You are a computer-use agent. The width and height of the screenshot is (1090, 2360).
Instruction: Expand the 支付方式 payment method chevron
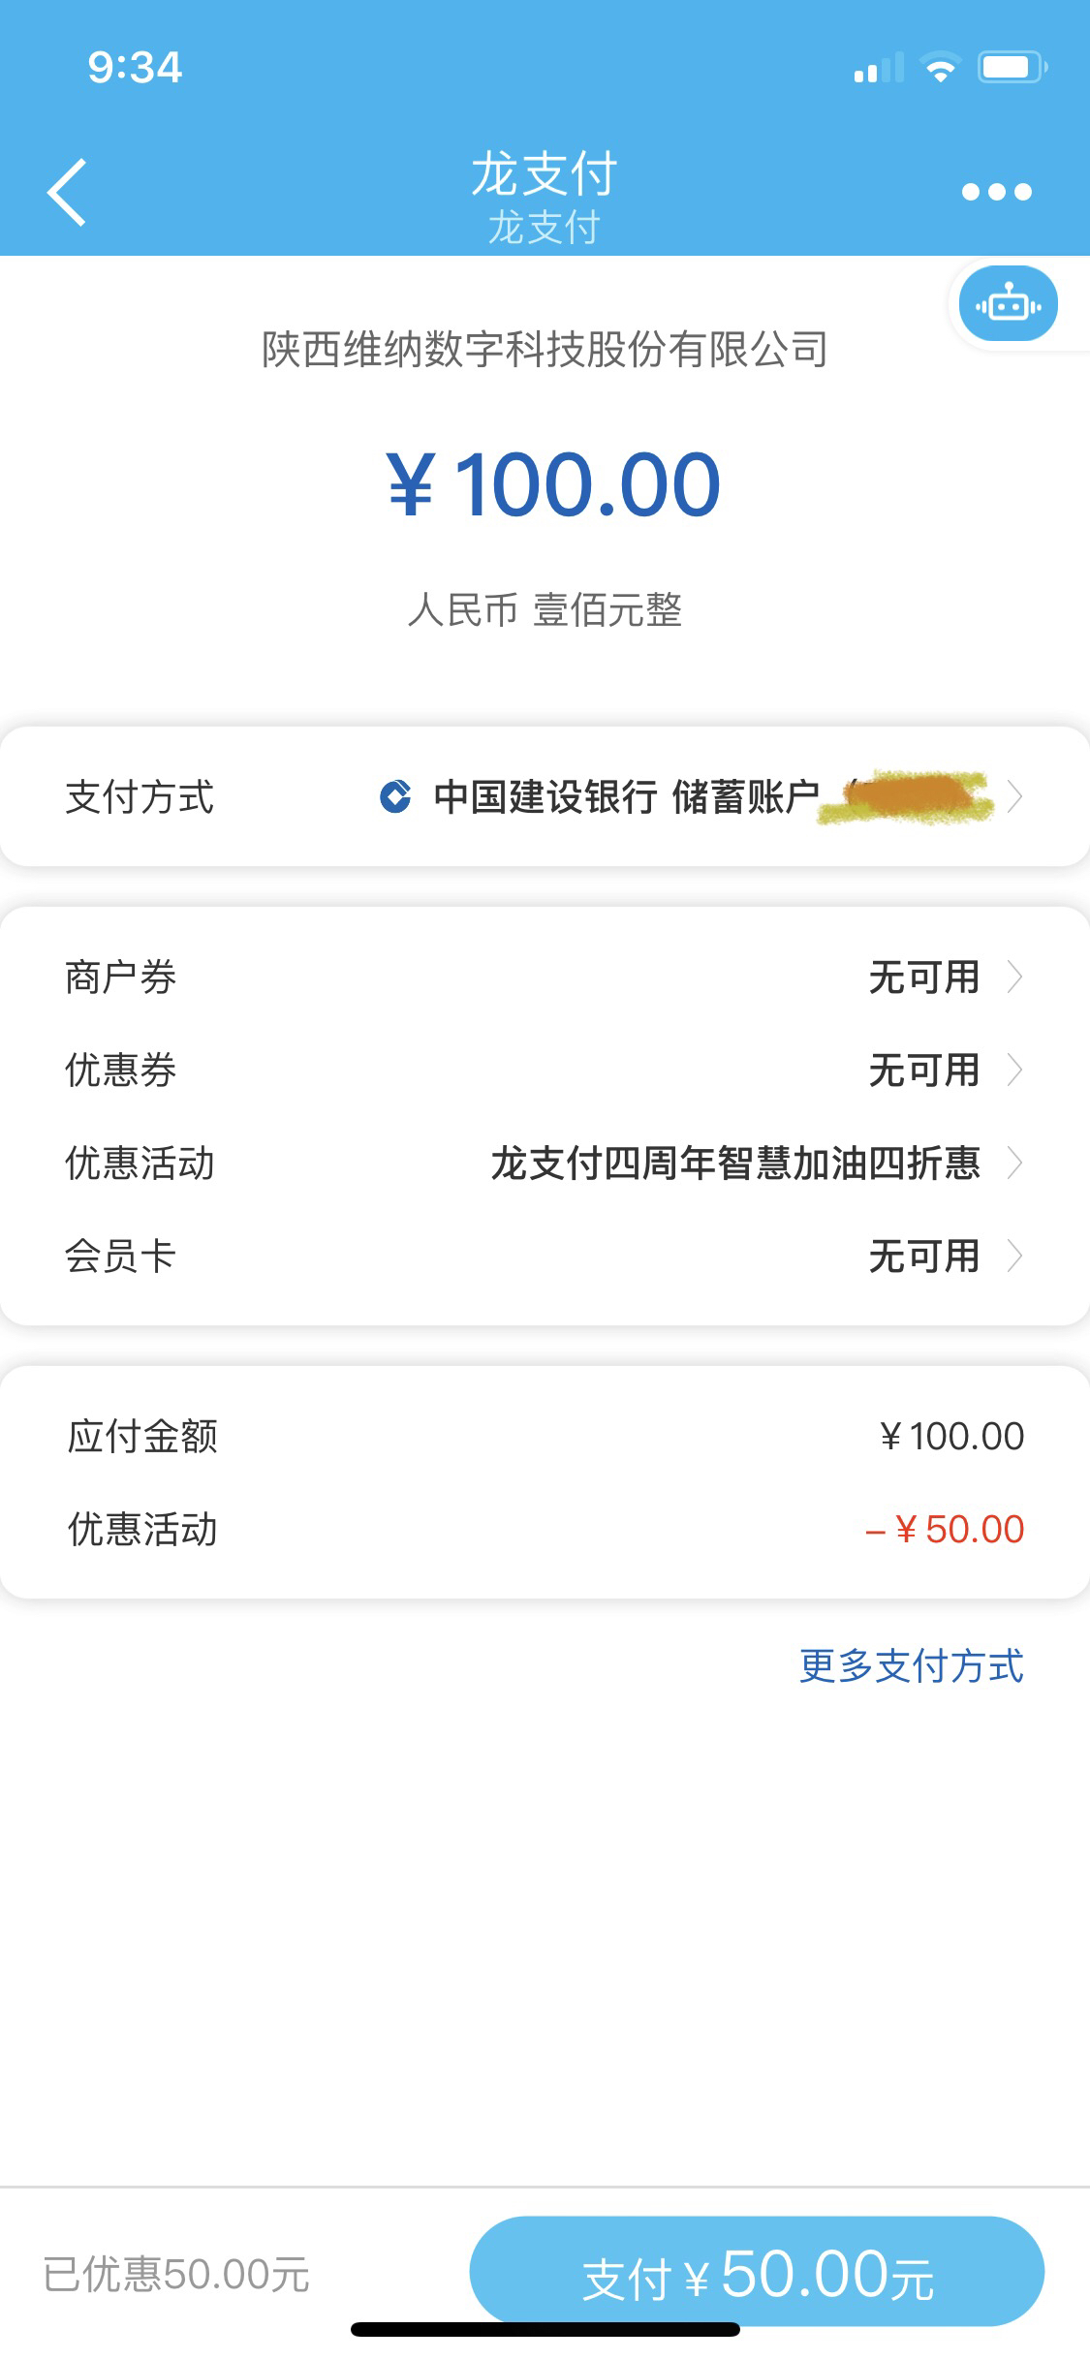(x=1014, y=796)
